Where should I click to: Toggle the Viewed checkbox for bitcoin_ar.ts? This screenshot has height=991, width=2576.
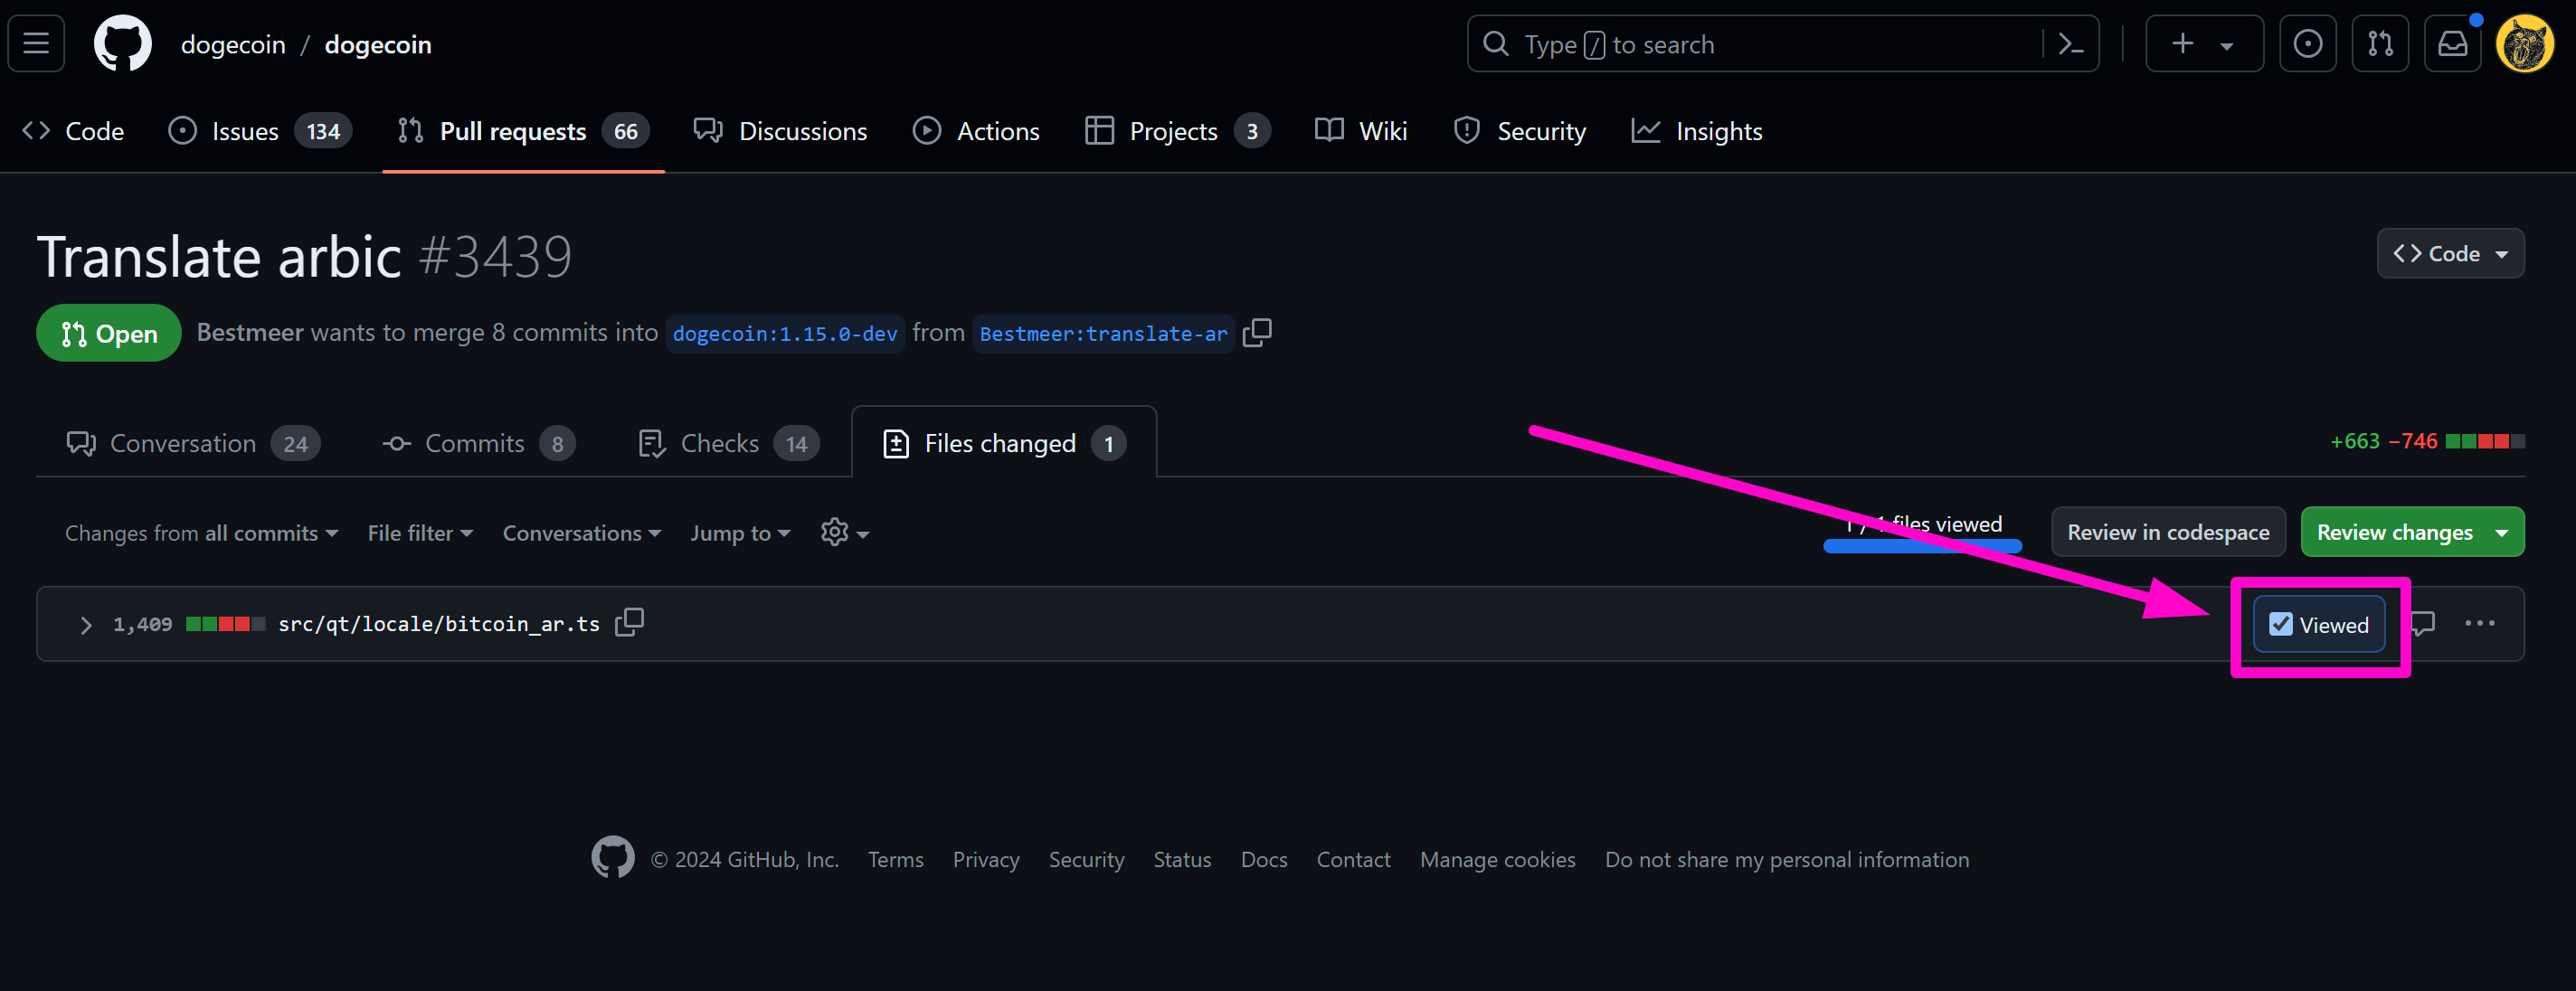(x=2280, y=624)
